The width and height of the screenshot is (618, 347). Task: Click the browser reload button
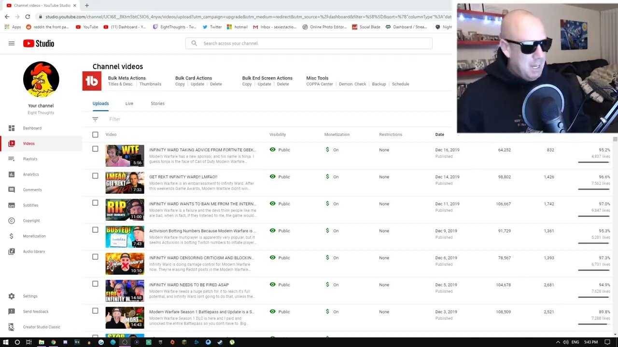click(28, 16)
